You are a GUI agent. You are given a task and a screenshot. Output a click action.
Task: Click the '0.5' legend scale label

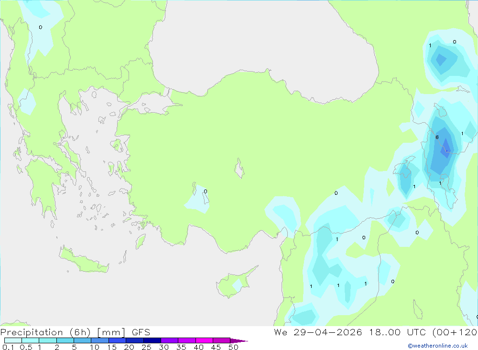click(26, 347)
